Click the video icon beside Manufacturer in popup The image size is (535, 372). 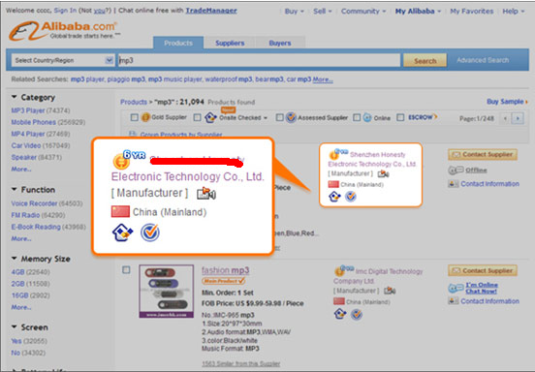click(206, 194)
